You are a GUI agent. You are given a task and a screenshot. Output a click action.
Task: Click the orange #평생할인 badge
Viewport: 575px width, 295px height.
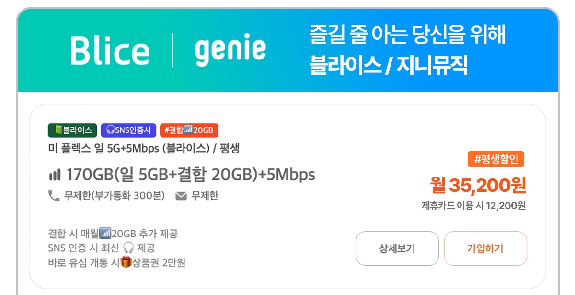pyautogui.click(x=496, y=159)
